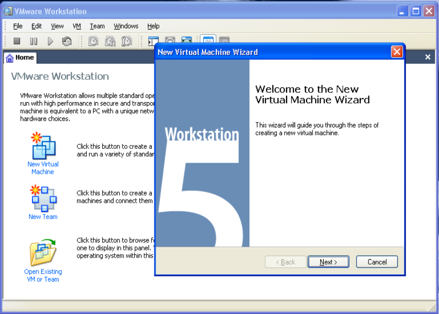Viewport: 439px width, 314px height.
Task: Close the Home tab panel with X
Action: coord(428,57)
